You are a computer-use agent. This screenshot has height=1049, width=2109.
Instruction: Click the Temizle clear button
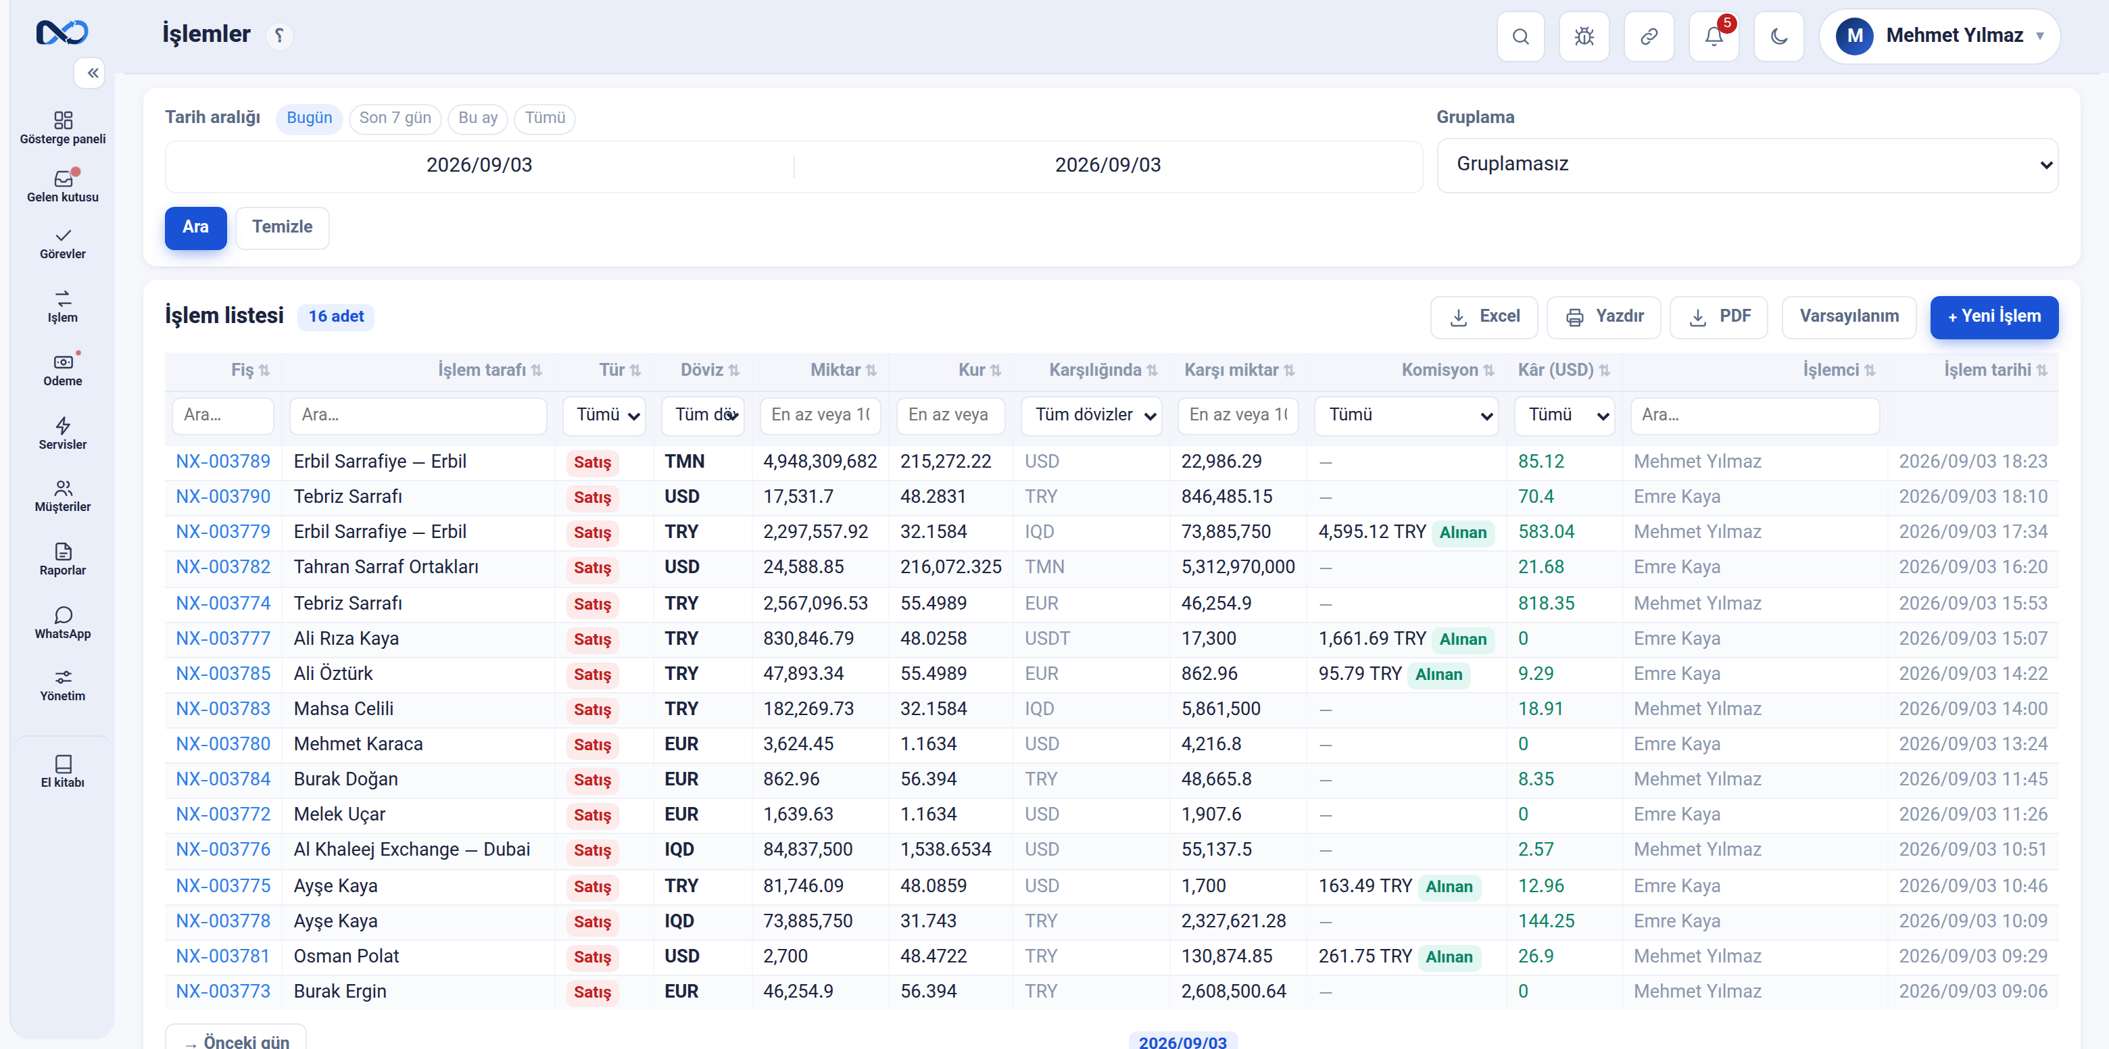(x=283, y=228)
